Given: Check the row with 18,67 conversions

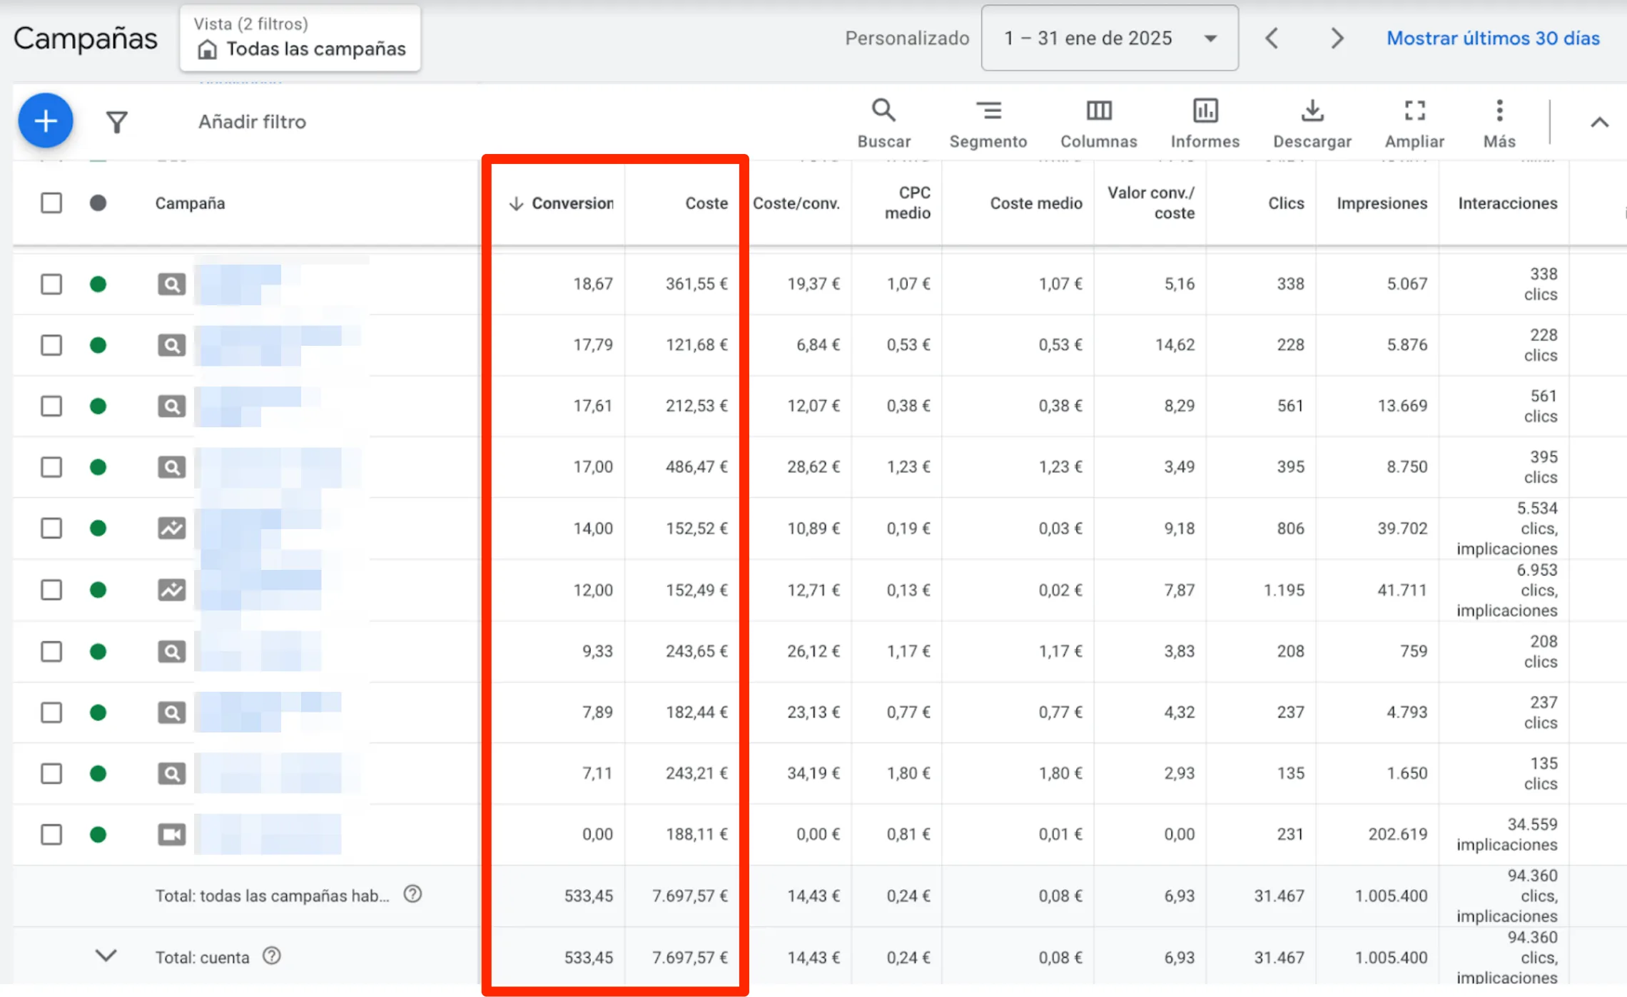Looking at the screenshot, I should [51, 284].
